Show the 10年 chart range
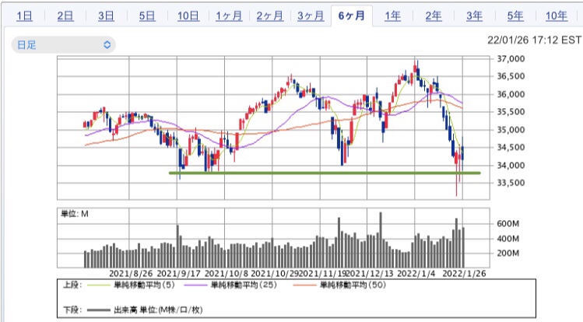583x322 pixels. click(557, 16)
